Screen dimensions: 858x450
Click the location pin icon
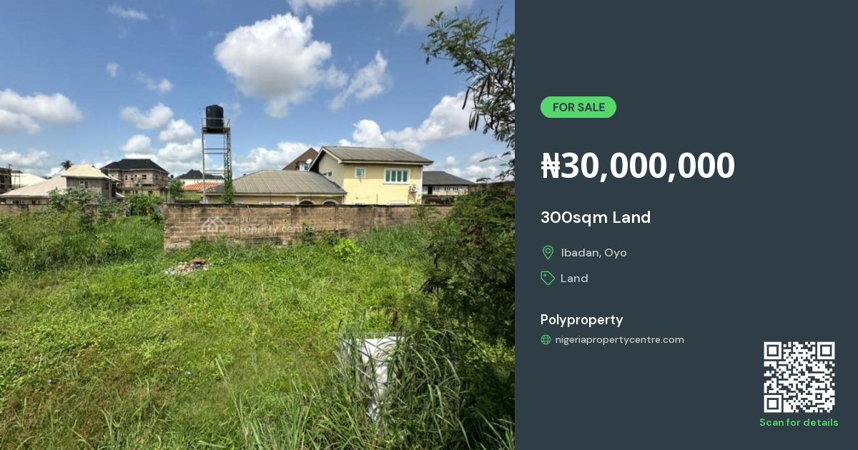click(x=548, y=252)
